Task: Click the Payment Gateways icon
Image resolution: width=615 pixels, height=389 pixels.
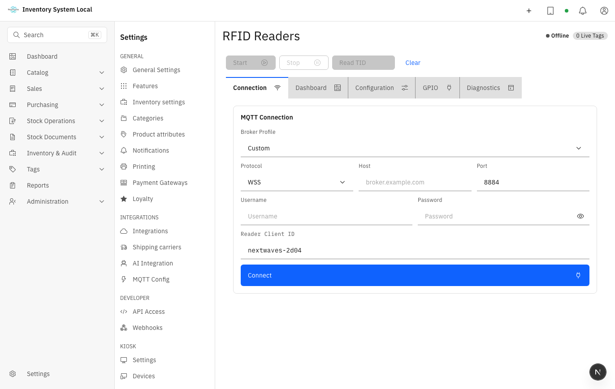Action: pyautogui.click(x=124, y=183)
